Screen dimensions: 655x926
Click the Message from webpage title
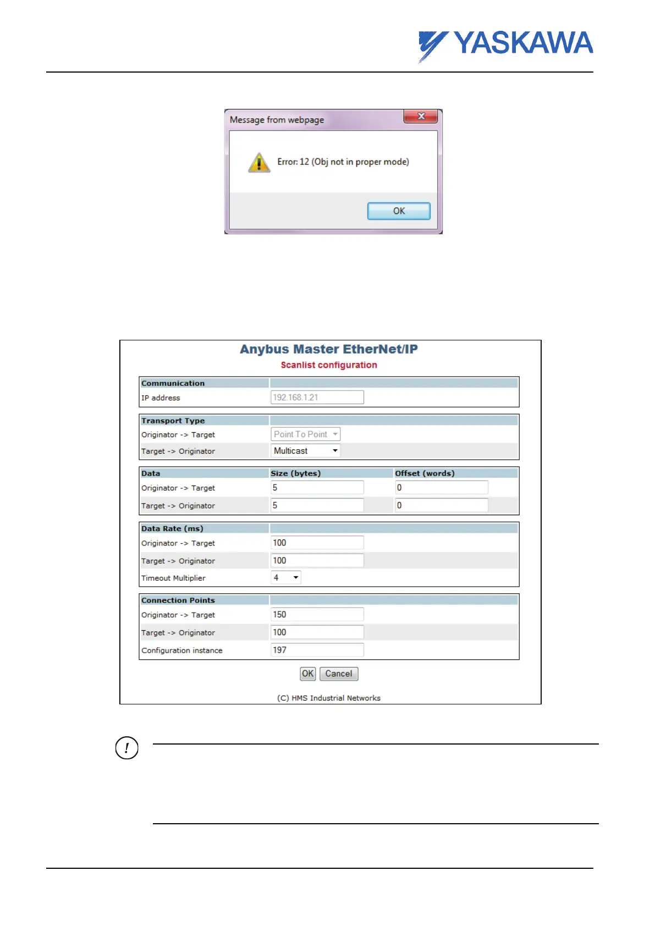tap(277, 120)
